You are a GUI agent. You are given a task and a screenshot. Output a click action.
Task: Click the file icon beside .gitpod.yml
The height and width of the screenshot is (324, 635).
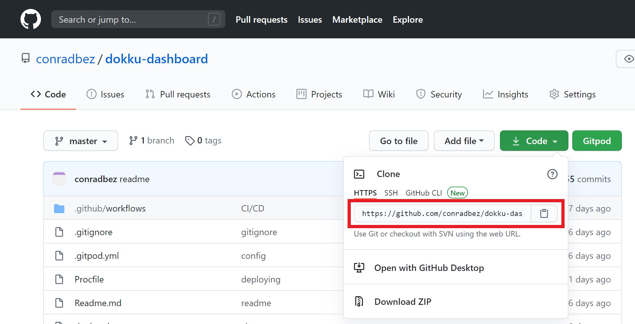[x=59, y=256]
